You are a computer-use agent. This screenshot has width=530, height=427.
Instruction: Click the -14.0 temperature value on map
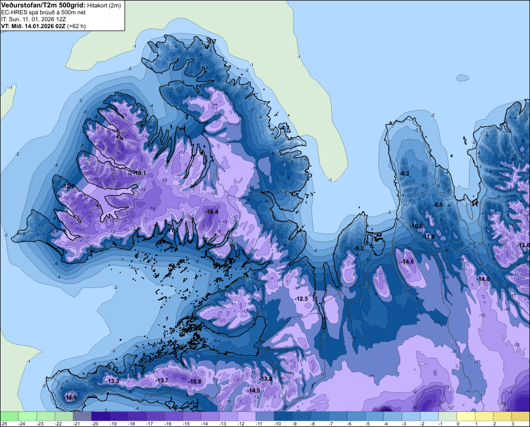click(483, 279)
